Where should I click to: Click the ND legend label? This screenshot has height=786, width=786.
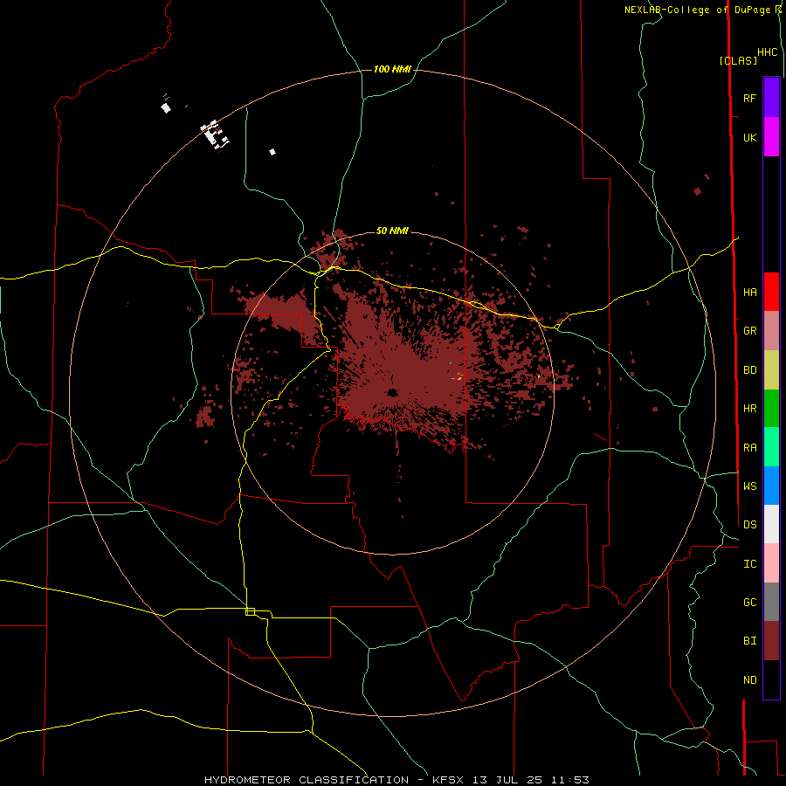coord(749,680)
